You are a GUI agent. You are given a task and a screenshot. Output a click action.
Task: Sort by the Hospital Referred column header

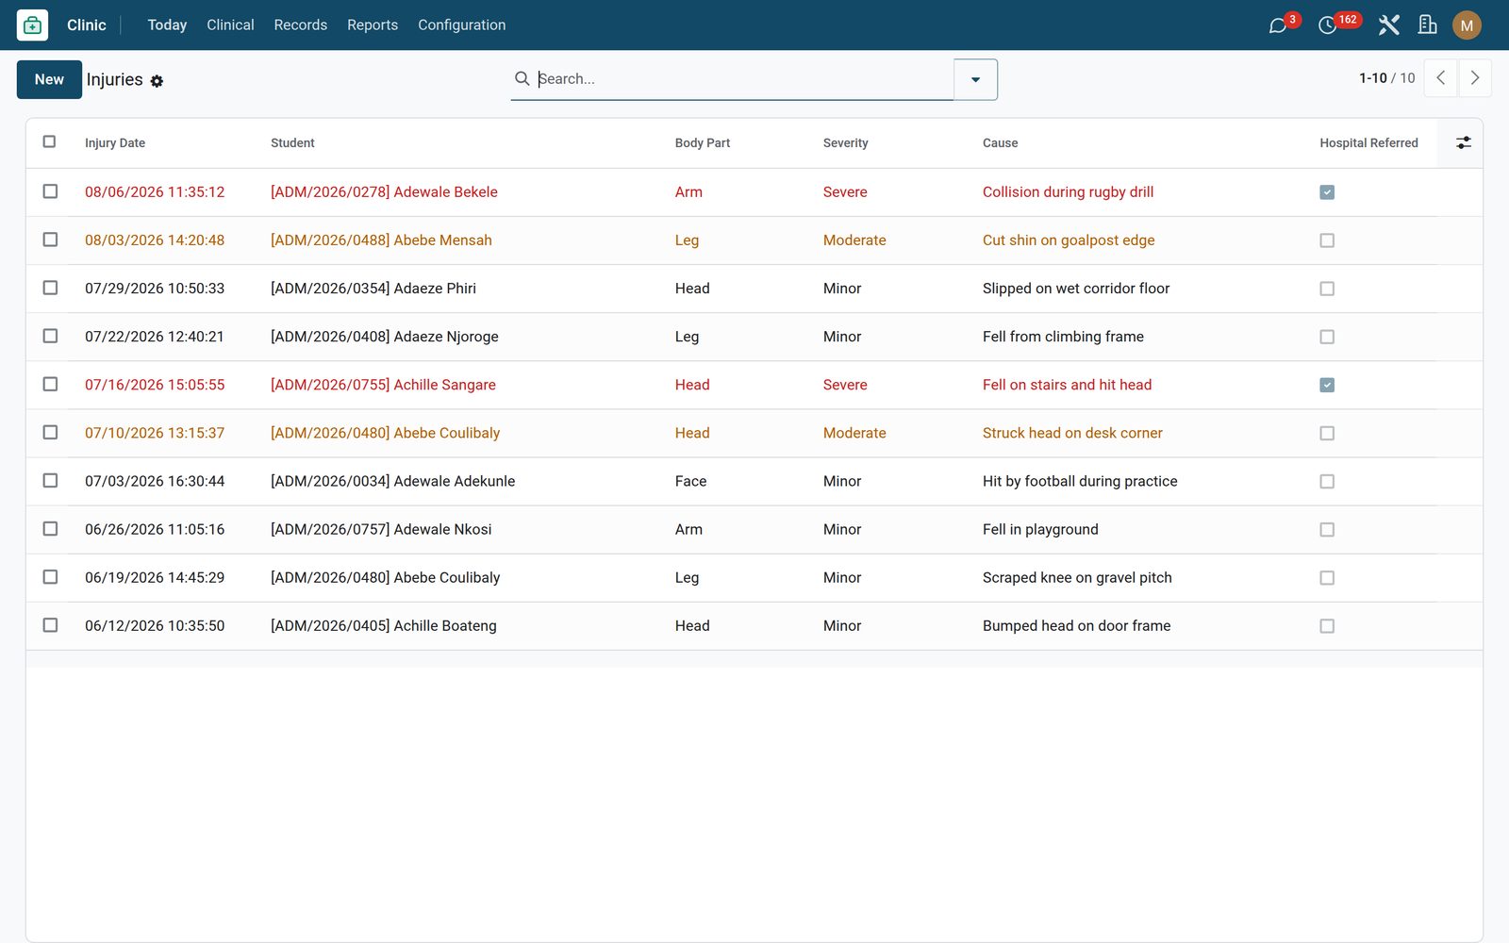(x=1368, y=143)
